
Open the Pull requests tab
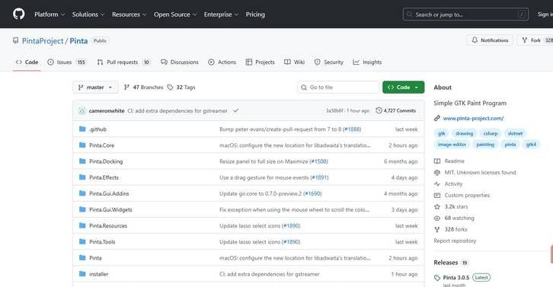point(123,62)
